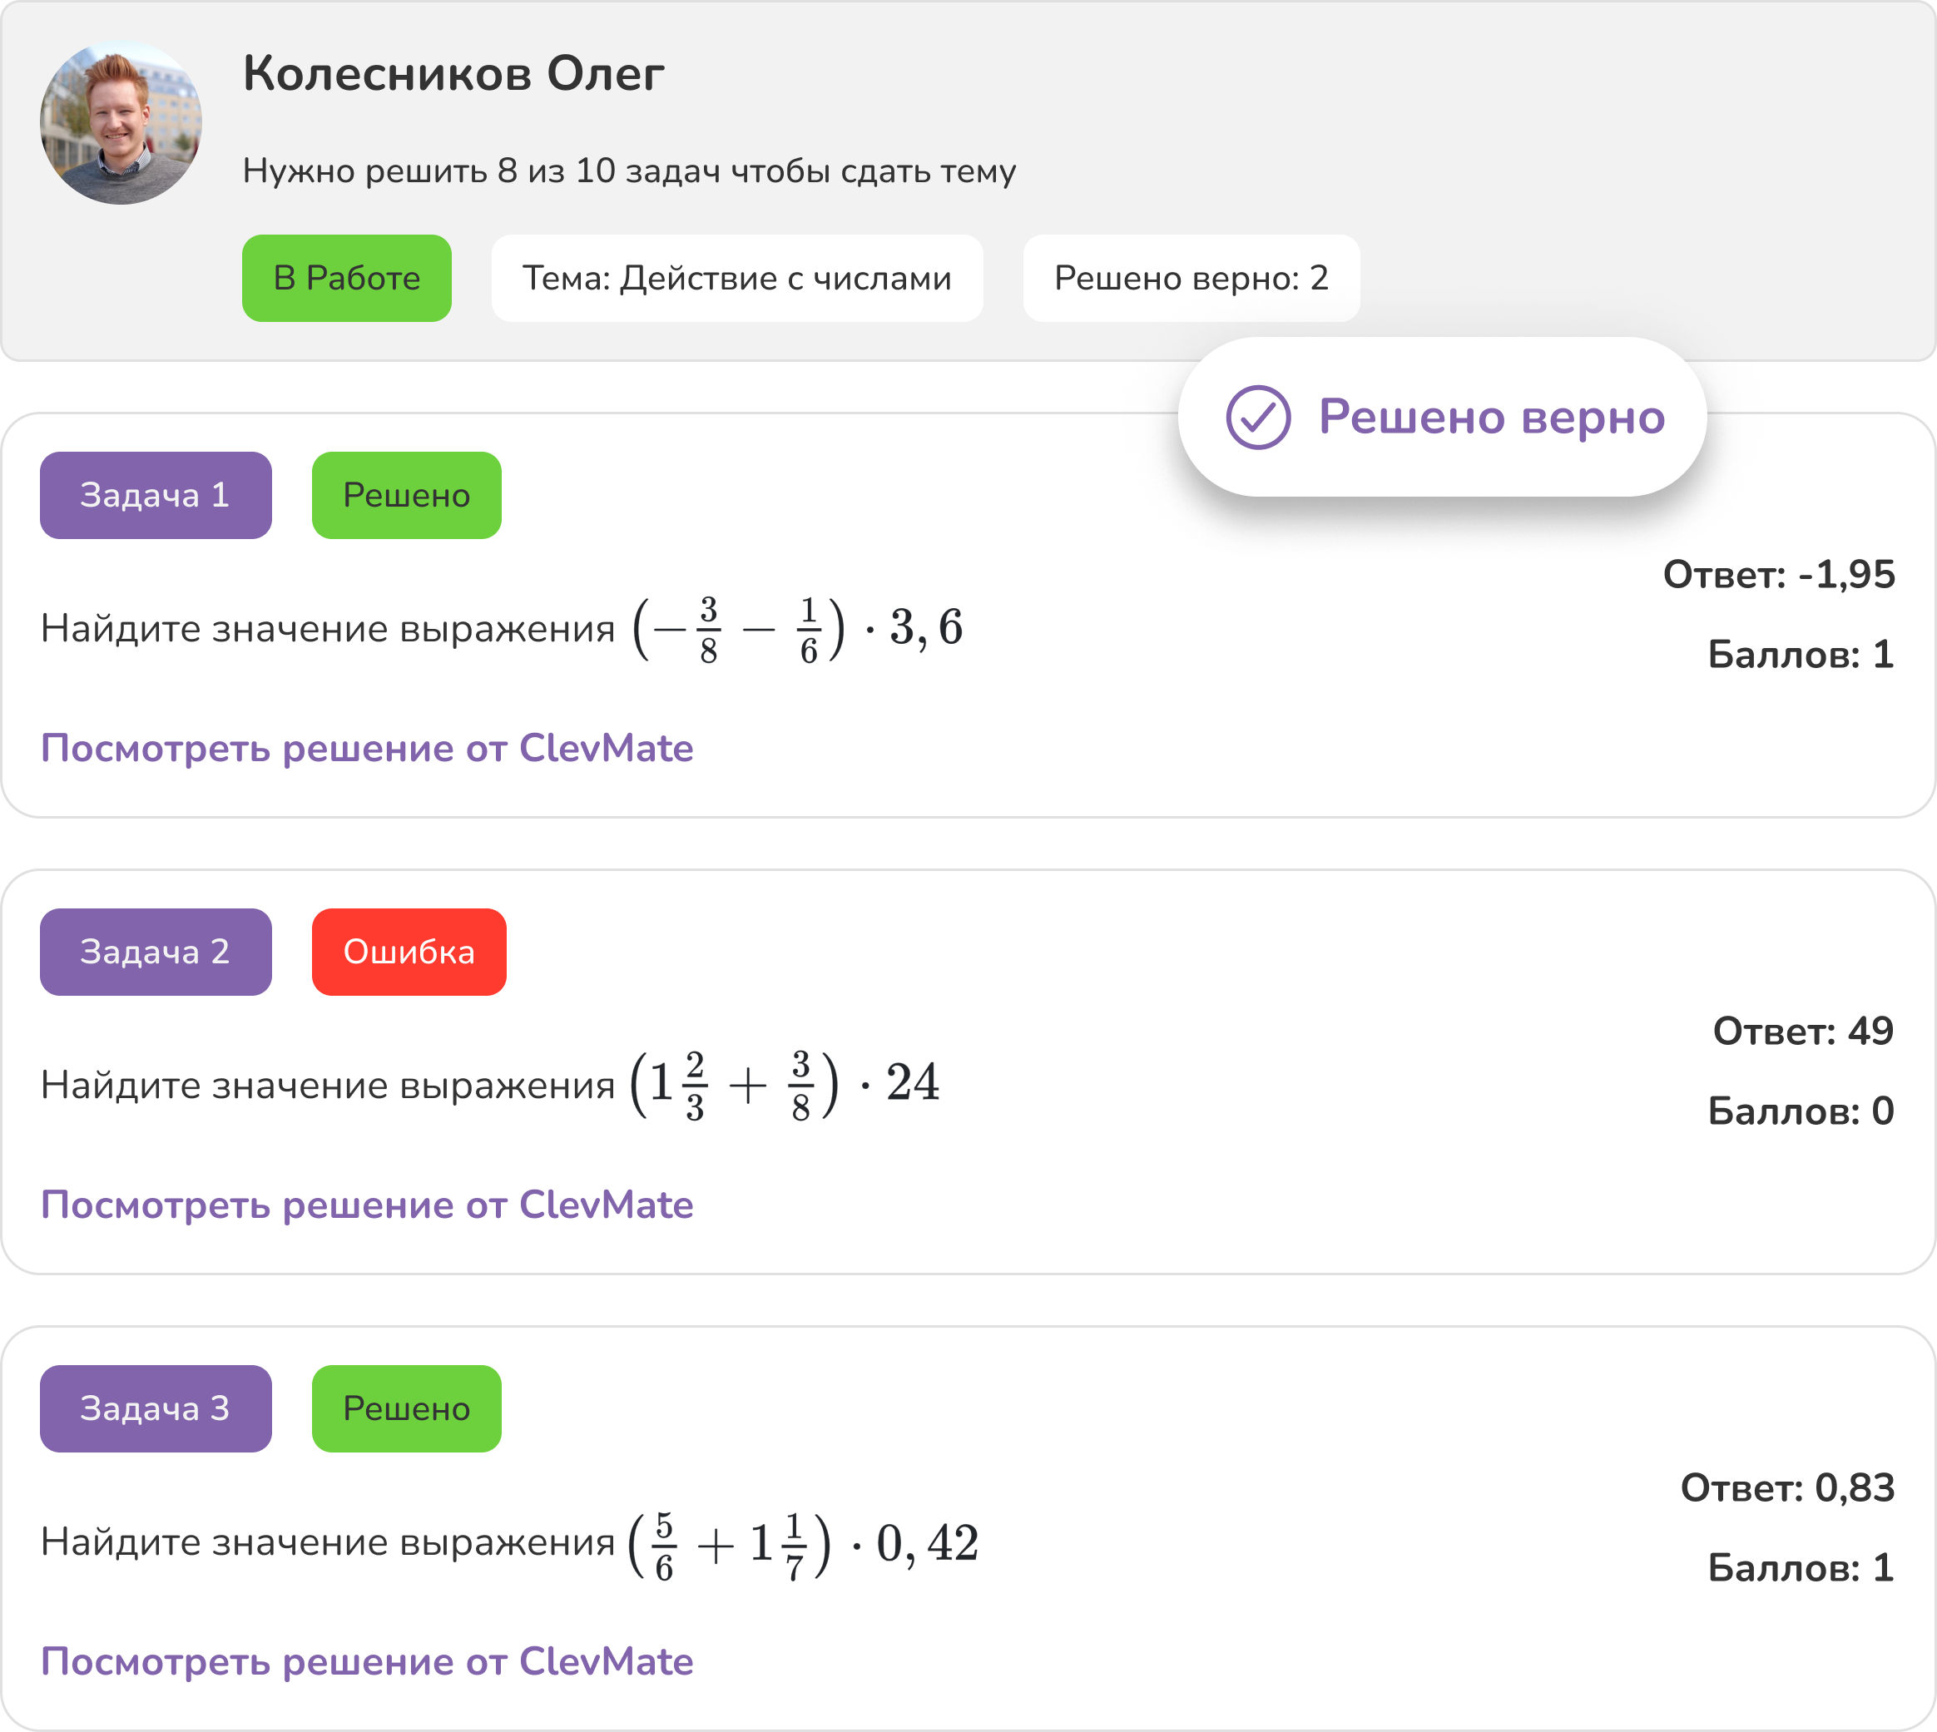Click the Ответ: -1,95 answer text
The image size is (1937, 1732).
[x=1779, y=575]
